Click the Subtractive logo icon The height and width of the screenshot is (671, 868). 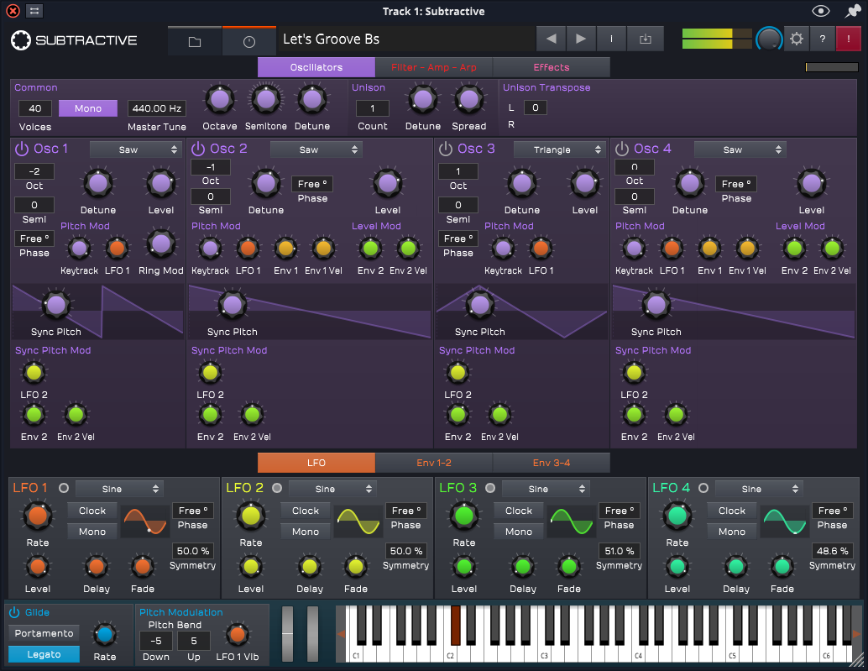pos(21,39)
